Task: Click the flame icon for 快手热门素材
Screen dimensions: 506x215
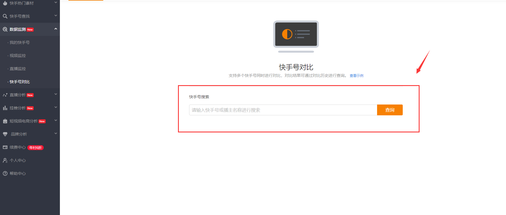Action: point(5,3)
